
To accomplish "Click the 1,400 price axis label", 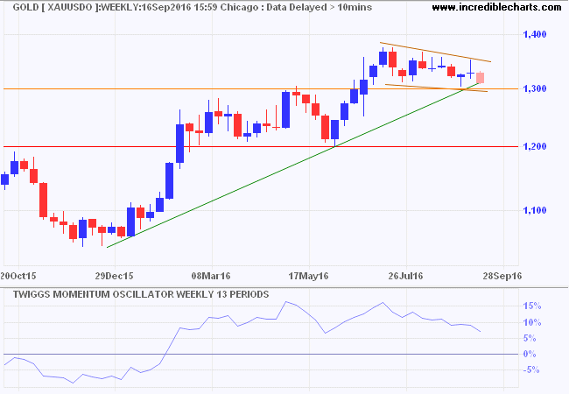I will (x=535, y=34).
